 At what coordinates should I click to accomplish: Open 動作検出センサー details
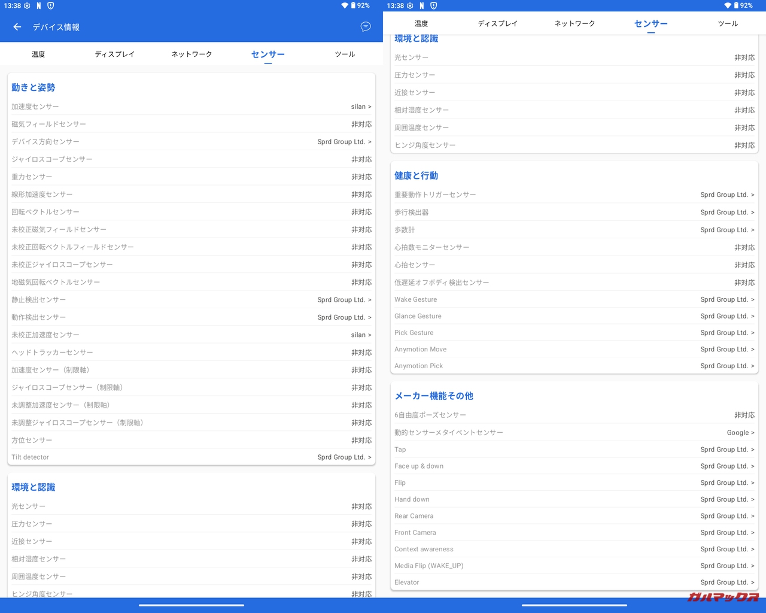[191, 317]
